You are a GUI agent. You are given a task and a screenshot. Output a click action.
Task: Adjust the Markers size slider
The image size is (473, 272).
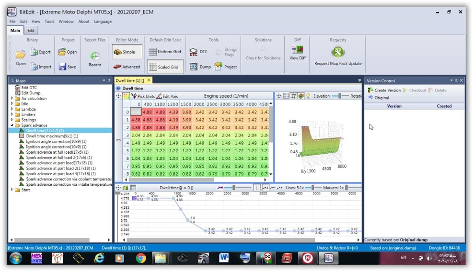point(346,188)
